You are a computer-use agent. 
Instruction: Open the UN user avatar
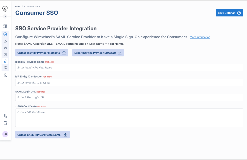point(5,134)
